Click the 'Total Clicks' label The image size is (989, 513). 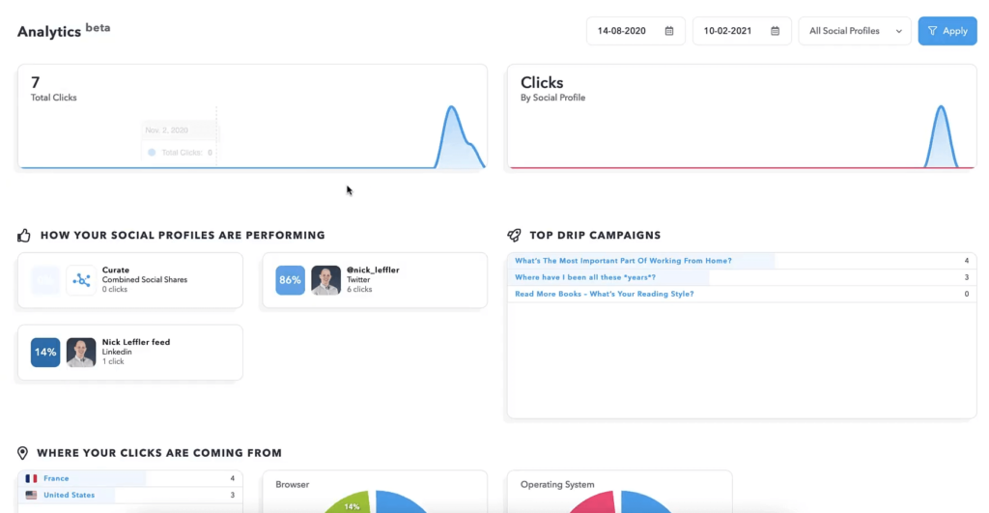click(54, 98)
